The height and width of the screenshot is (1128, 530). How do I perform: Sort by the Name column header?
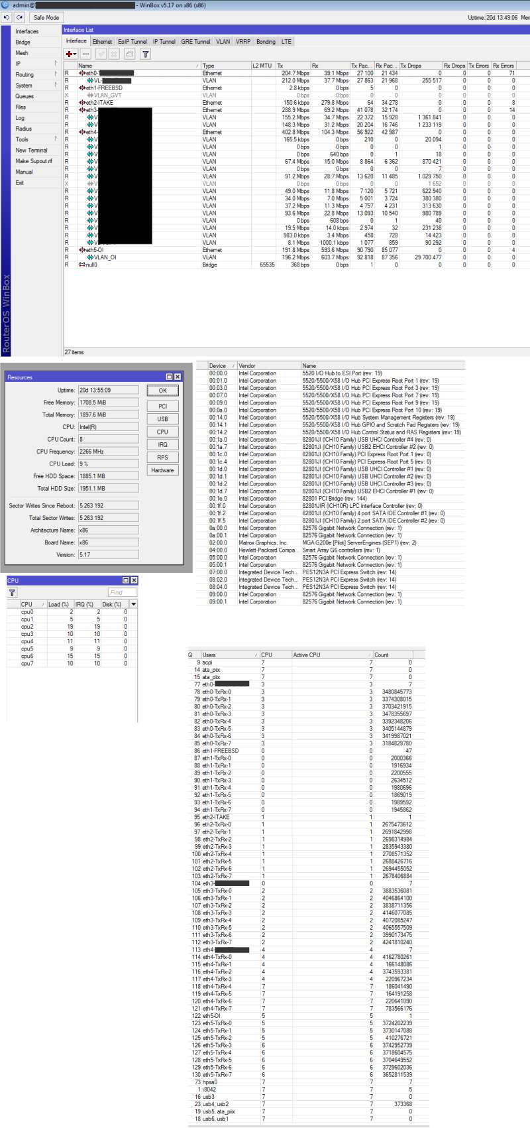138,66
